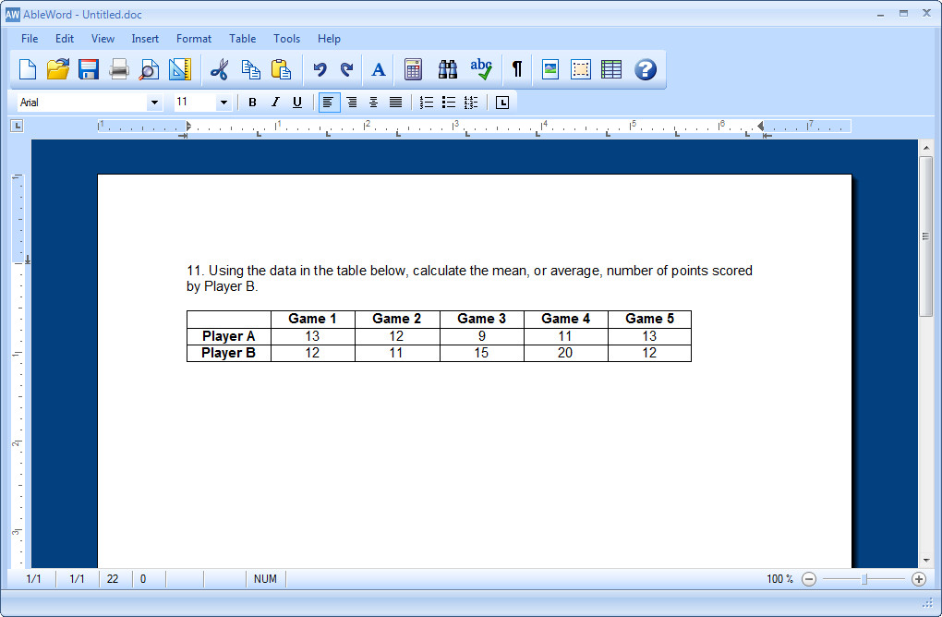This screenshot has width=942, height=617.
Task: Click the Game 3 header cell
Action: [x=481, y=319]
